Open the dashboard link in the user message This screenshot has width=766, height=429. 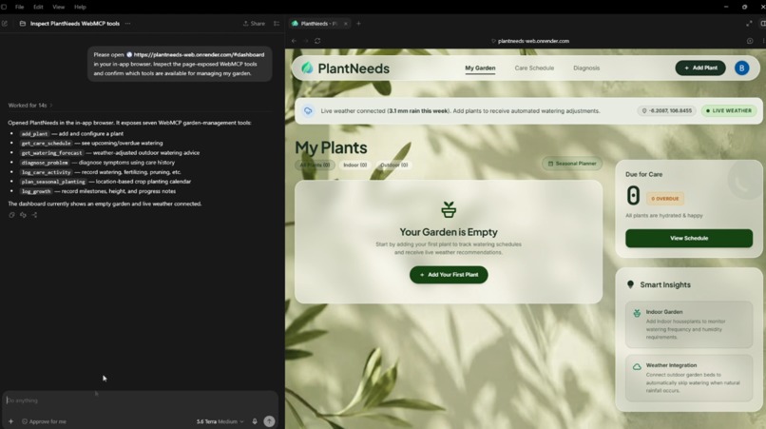(x=199, y=55)
